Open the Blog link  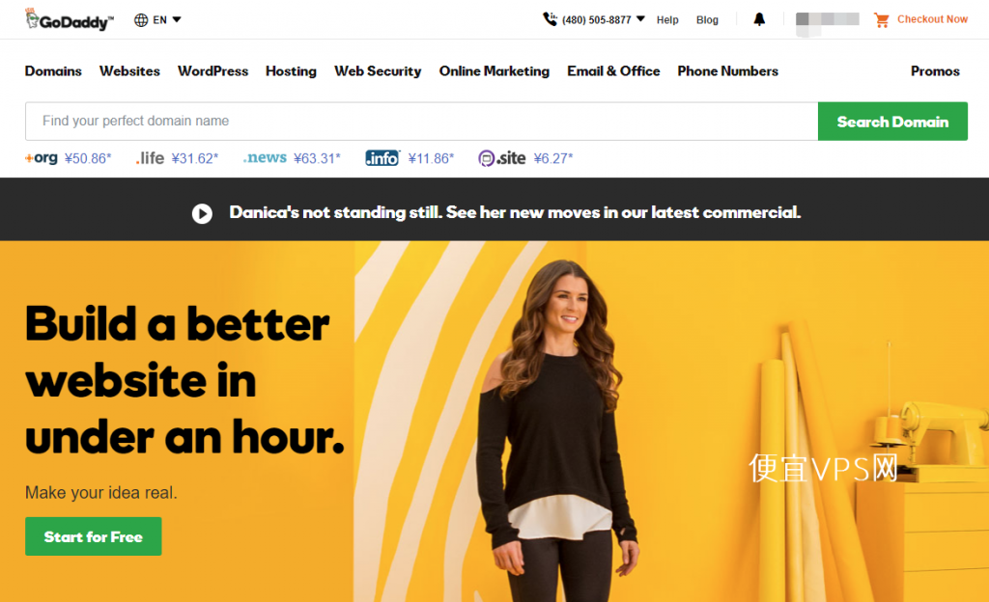707,20
